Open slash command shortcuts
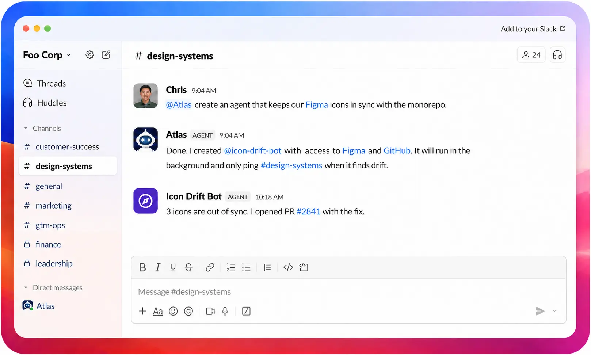Image resolution: width=591 pixels, height=355 pixels. 246,311
